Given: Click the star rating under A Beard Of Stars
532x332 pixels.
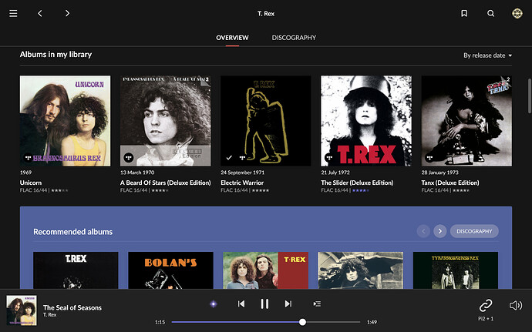Looking at the screenshot, I should click(x=160, y=190).
